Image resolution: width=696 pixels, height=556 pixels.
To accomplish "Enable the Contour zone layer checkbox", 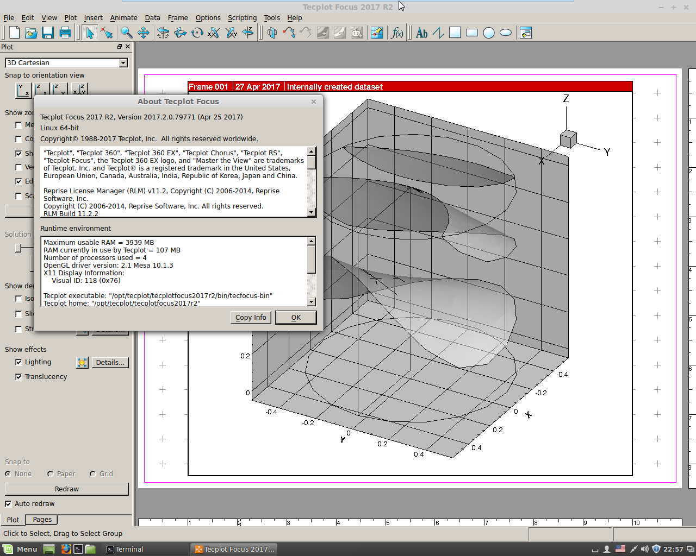I will point(18,139).
